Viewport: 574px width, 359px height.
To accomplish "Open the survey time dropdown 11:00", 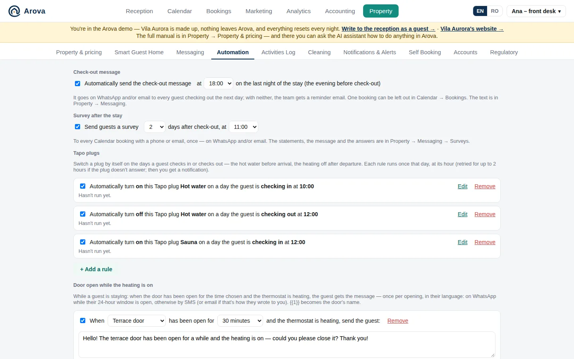I will pos(244,127).
